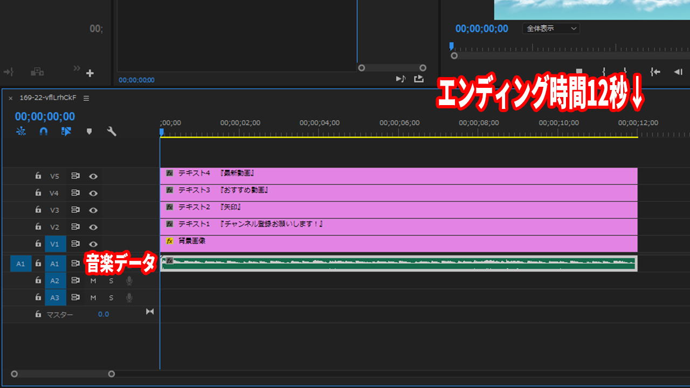Click timeline zoom scrollbar right handle
The image size is (690, 388).
pyautogui.click(x=112, y=374)
